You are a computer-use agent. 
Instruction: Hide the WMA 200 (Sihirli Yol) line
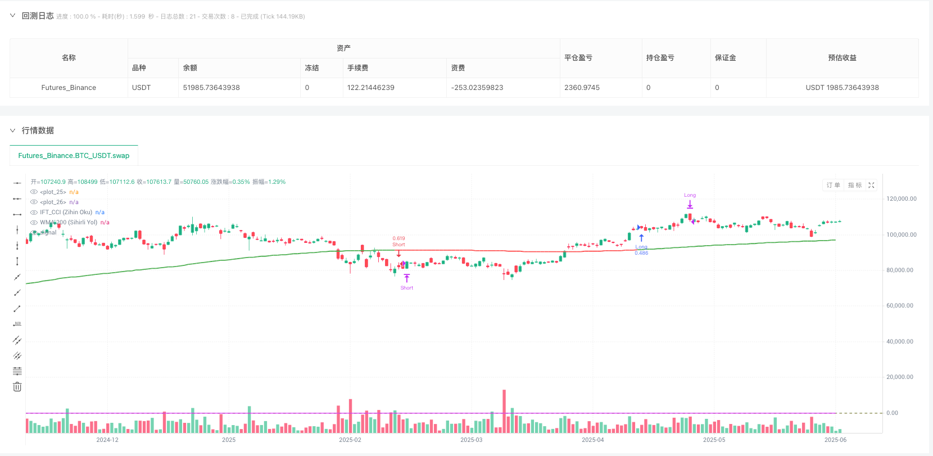click(x=34, y=223)
